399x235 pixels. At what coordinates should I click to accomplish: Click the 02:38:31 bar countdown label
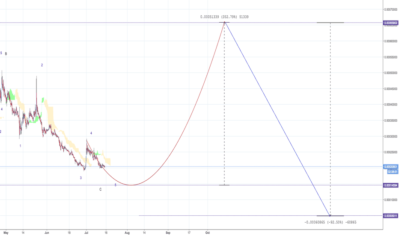coord(393,172)
